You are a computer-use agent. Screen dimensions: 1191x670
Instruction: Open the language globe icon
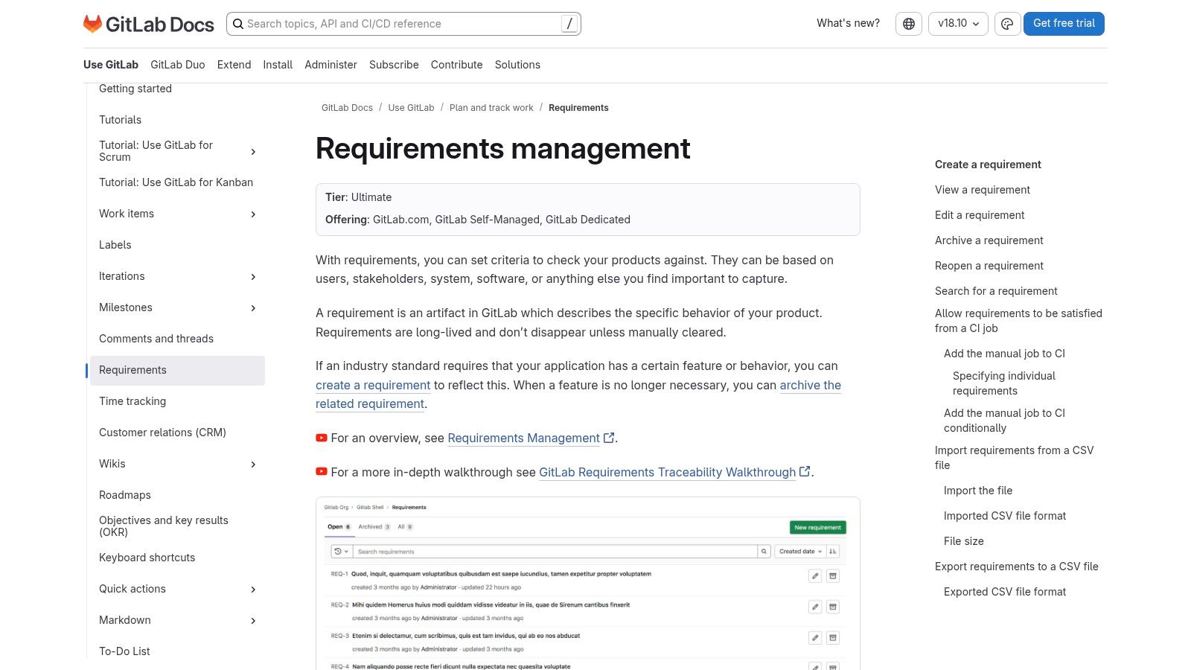tap(908, 23)
